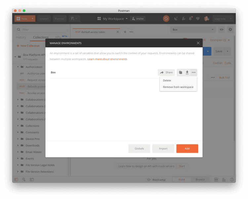Open keyboard shortcuts icon in status bar
This screenshot has width=248, height=199.
tap(224, 179)
